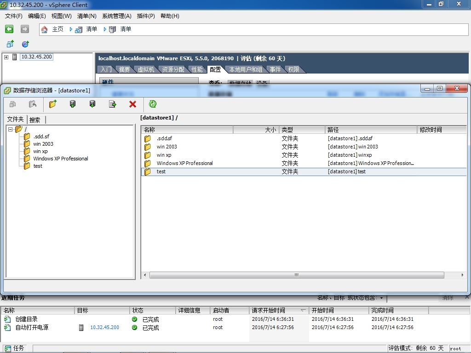Viewport: 471px width, 353px height.
Task: Select the 搜索 tab in datastore browser
Action: [x=35, y=120]
